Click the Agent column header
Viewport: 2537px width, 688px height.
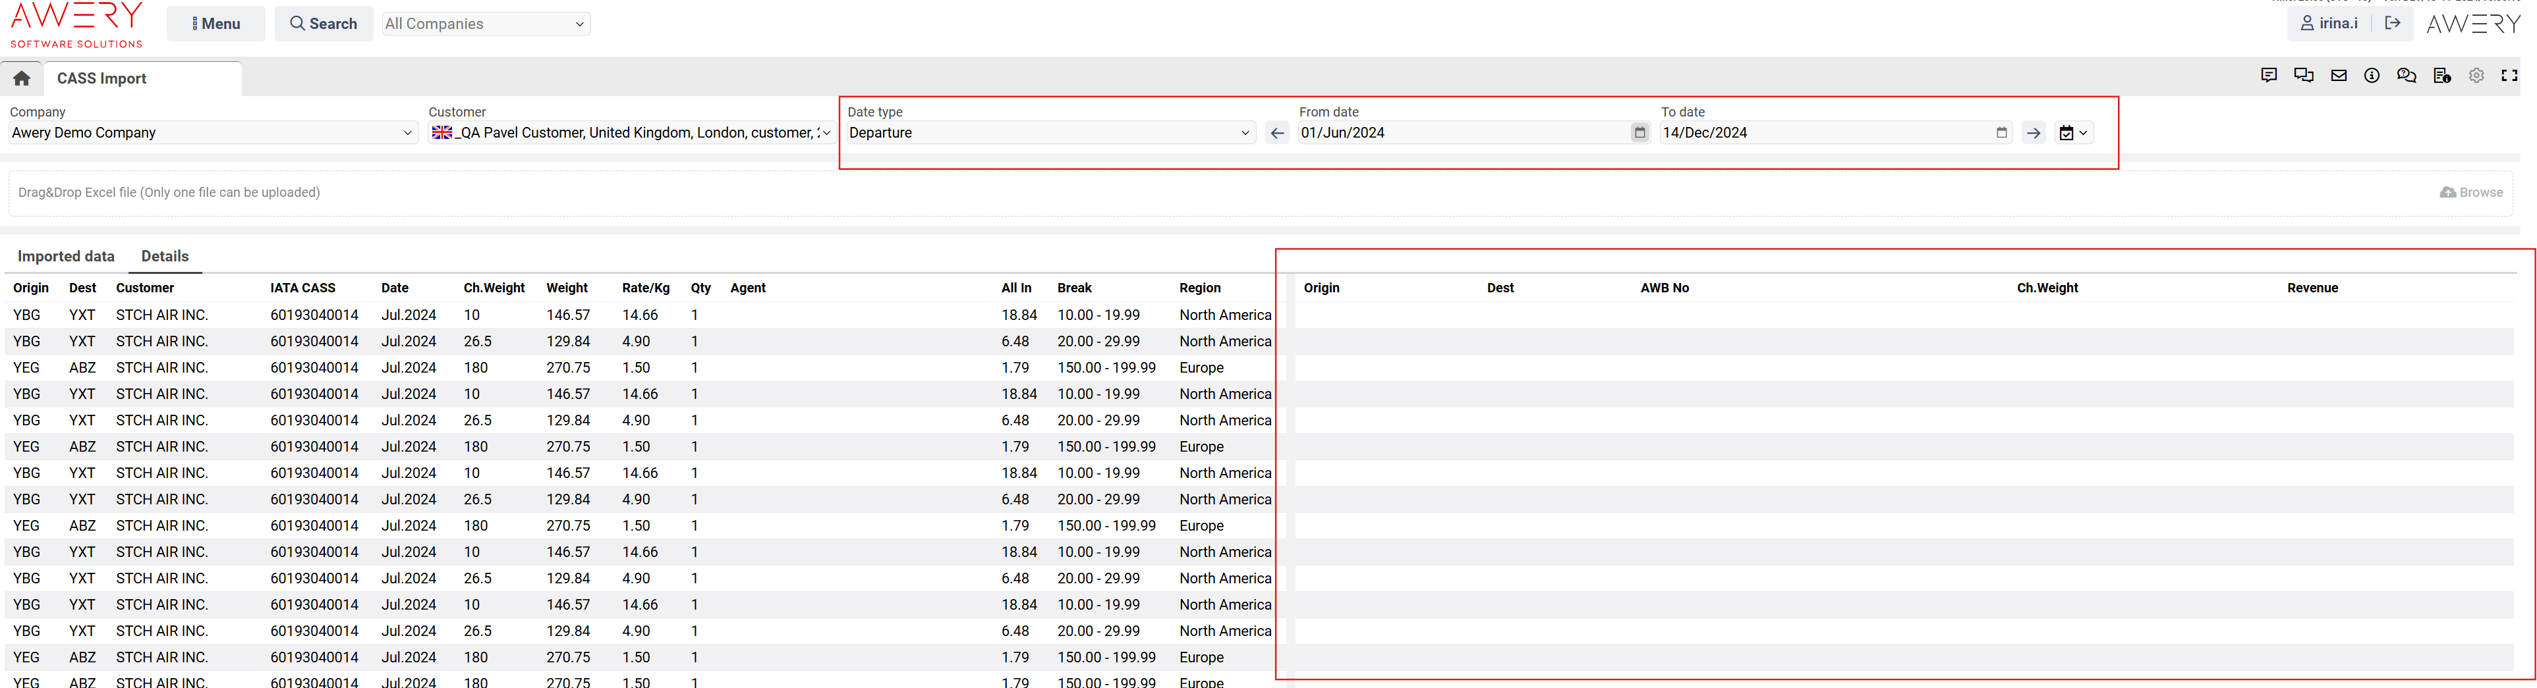point(747,288)
